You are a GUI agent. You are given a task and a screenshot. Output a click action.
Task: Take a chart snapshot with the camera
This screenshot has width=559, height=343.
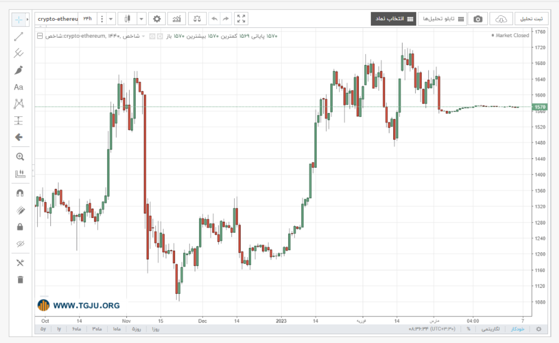coord(478,19)
